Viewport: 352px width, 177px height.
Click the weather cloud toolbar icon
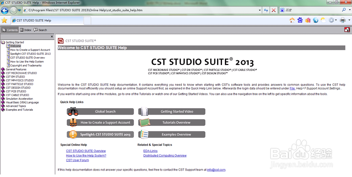coord(323,20)
